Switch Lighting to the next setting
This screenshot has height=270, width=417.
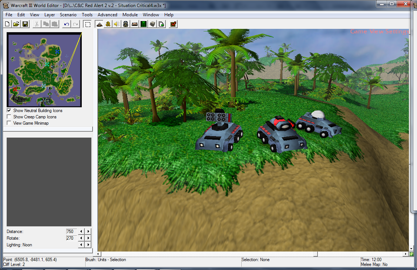click(x=88, y=245)
